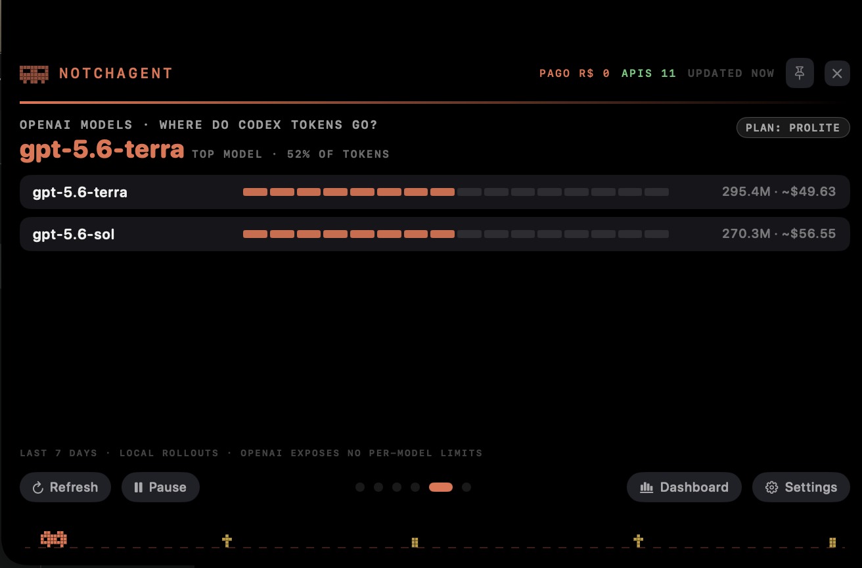The image size is (862, 568).
Task: Click the APIS 11 status
Action: pyautogui.click(x=649, y=74)
